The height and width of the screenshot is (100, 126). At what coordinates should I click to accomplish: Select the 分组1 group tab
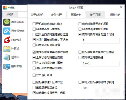10,14
